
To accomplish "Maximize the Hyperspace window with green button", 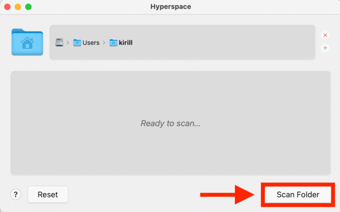I will 28,7.
